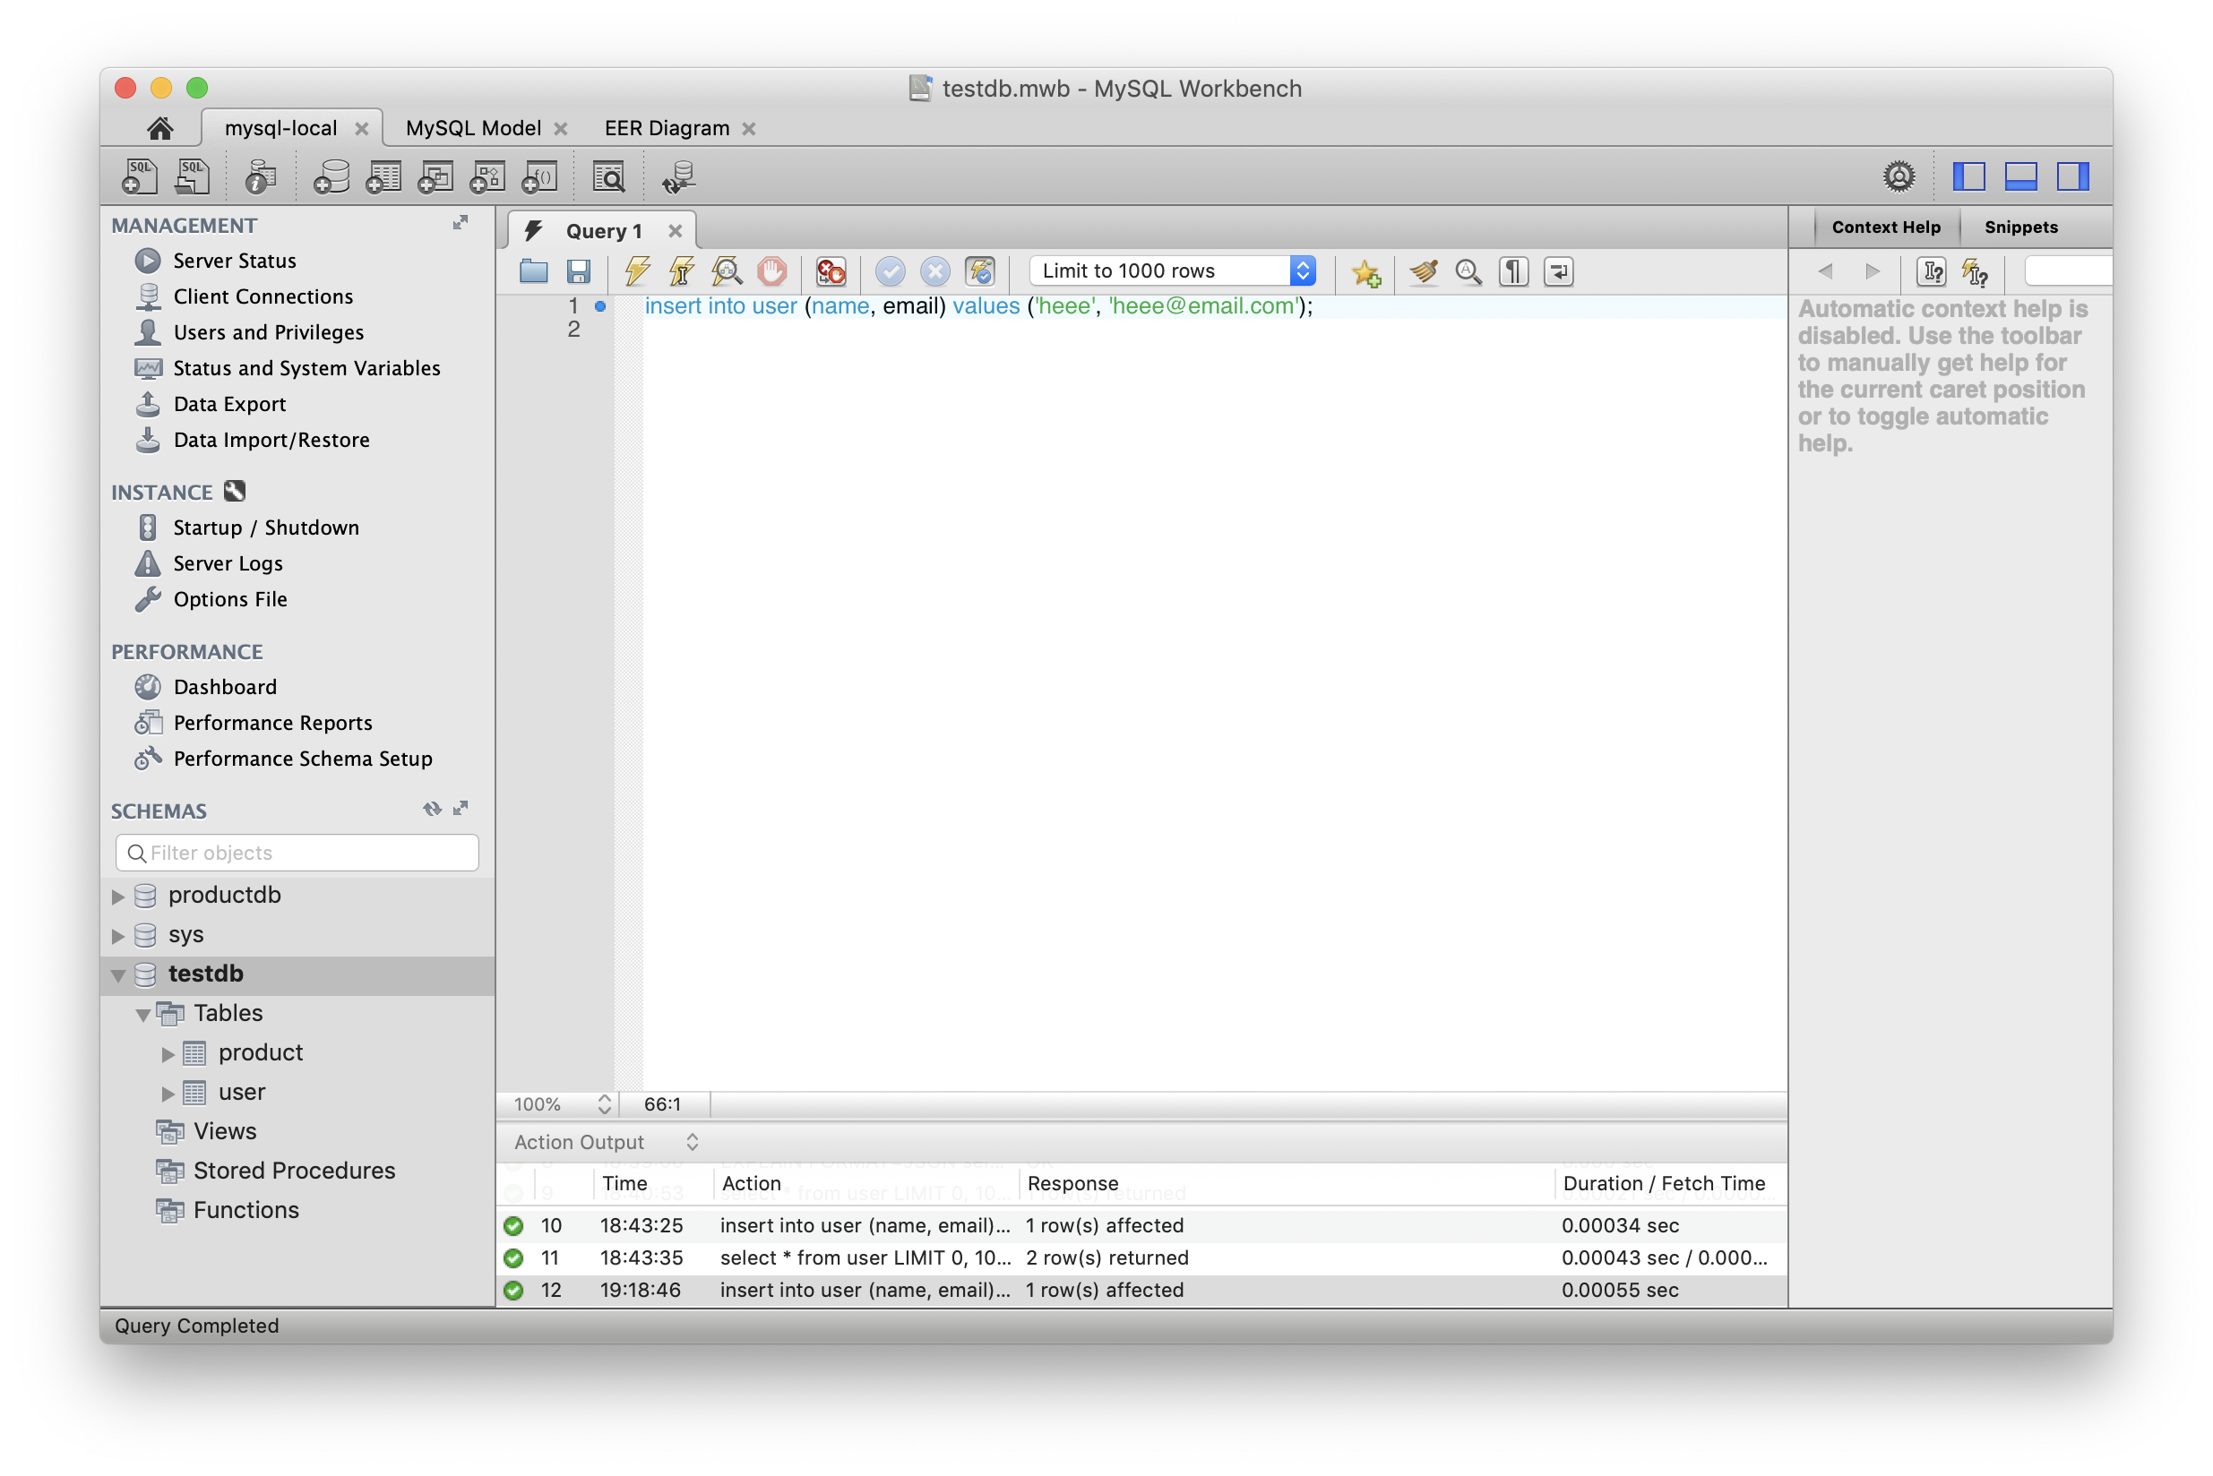
Task: Switch to the EER Diagram tab
Action: click(667, 128)
